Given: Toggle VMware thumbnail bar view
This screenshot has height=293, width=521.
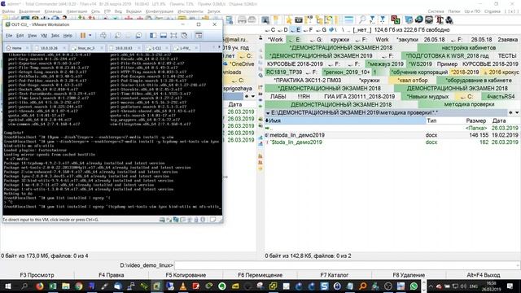Looking at the screenshot, I should tap(163, 35).
